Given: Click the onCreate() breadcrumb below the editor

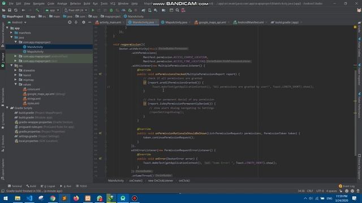Looking at the screenshot, I should click(x=136, y=180).
